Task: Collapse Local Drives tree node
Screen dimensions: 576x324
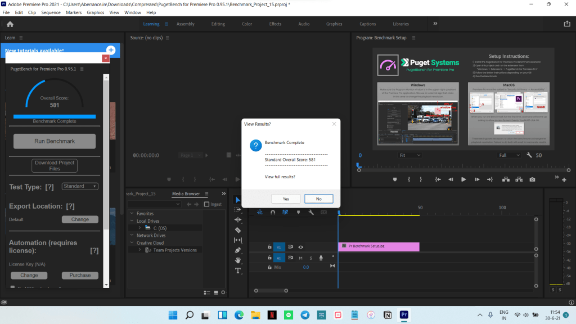Action: pyautogui.click(x=132, y=220)
